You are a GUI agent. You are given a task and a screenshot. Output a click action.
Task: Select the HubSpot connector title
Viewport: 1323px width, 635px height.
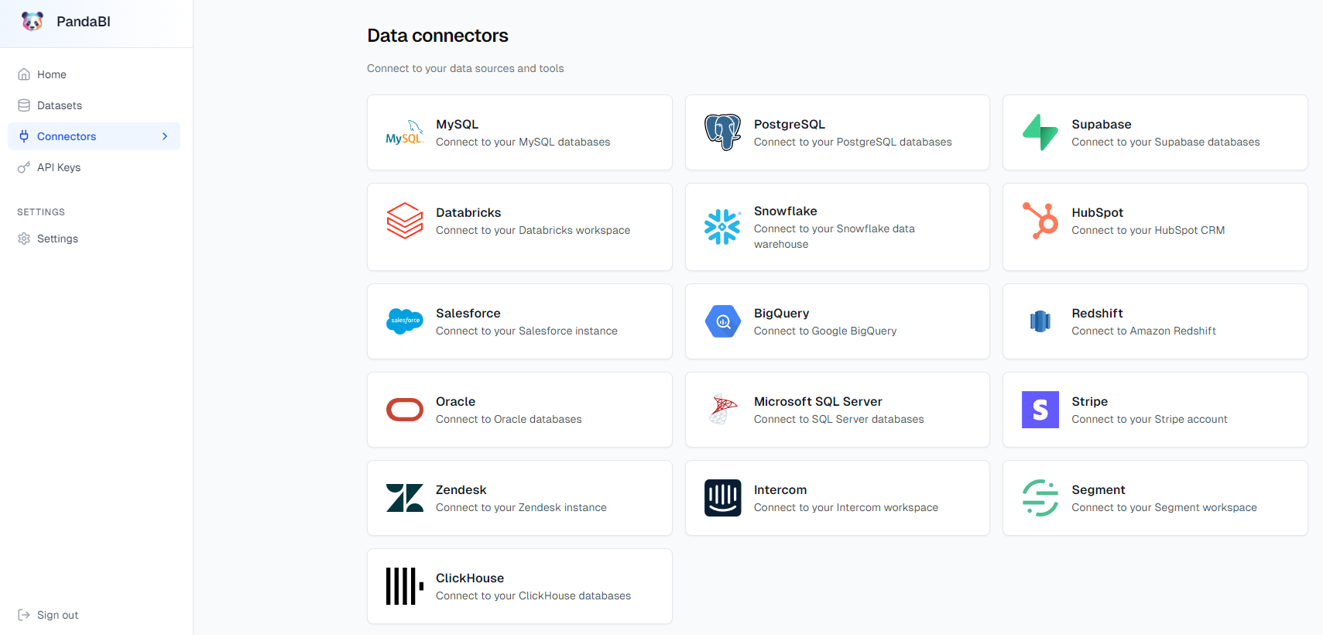tap(1097, 212)
